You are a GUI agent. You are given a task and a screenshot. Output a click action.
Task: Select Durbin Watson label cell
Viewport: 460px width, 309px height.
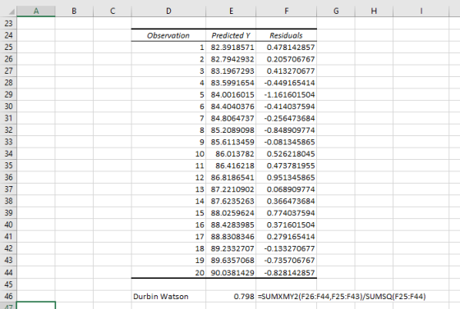coord(168,297)
